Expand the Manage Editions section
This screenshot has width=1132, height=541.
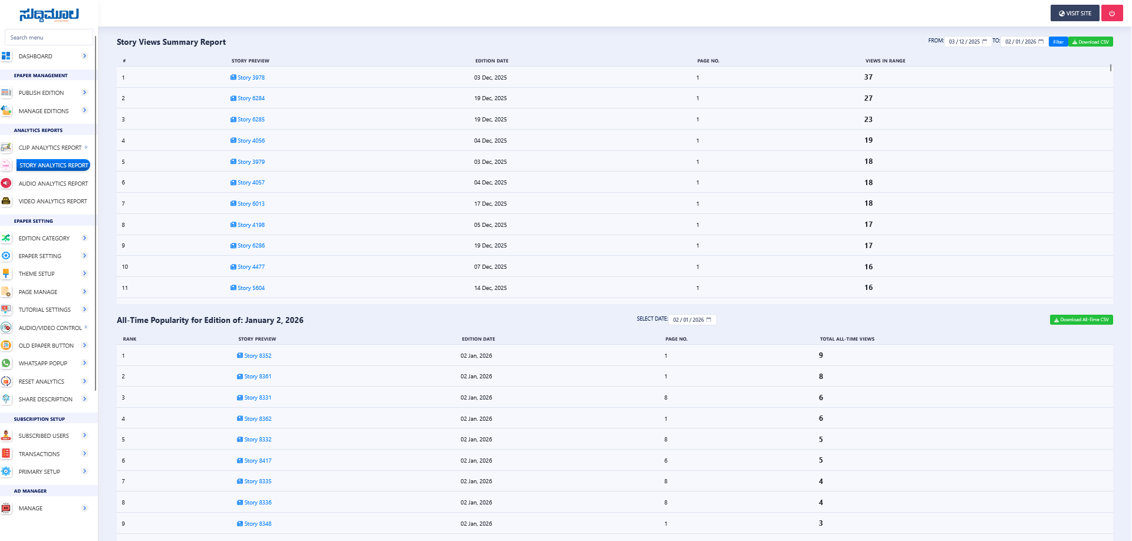point(44,111)
